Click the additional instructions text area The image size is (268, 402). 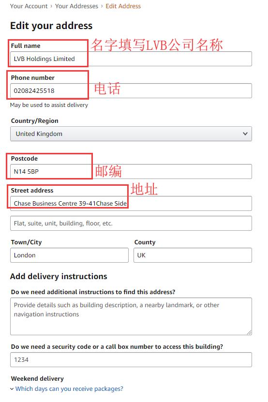pyautogui.click(x=131, y=316)
